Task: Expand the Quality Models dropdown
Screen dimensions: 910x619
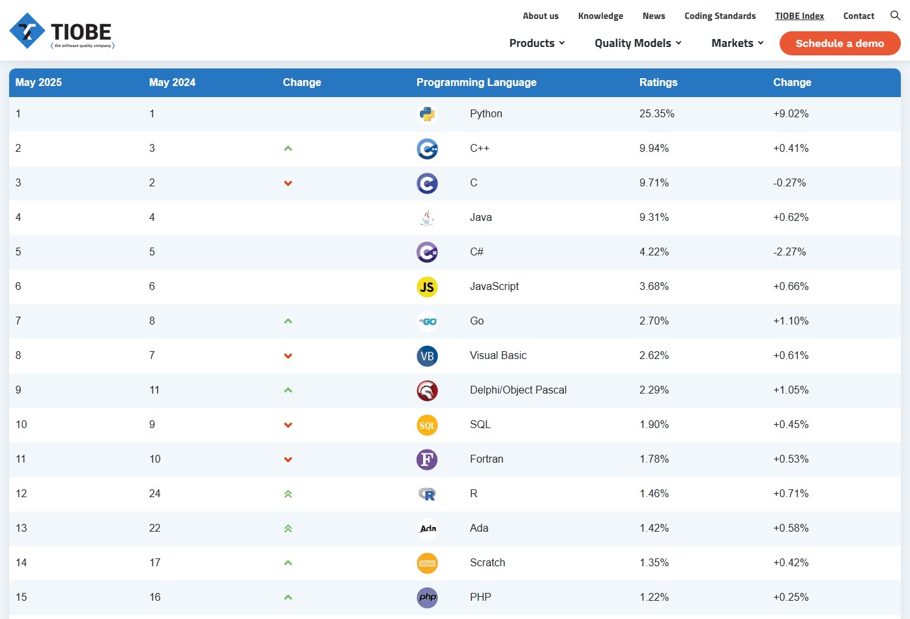Action: point(638,43)
